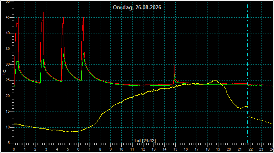Viewport: 274px width, 153px height.
Task: Select the Tid [21:42] time label
Action: click(x=145, y=141)
